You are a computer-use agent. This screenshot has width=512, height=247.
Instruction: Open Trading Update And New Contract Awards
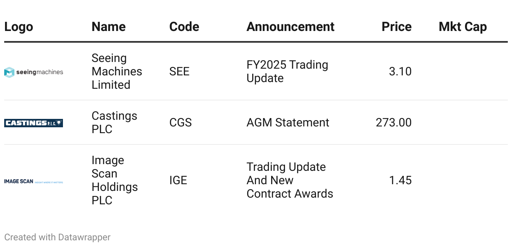(x=290, y=180)
